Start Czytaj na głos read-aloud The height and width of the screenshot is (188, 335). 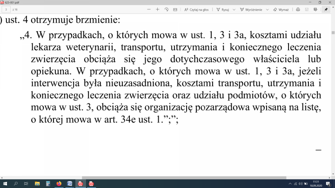pos(196,10)
